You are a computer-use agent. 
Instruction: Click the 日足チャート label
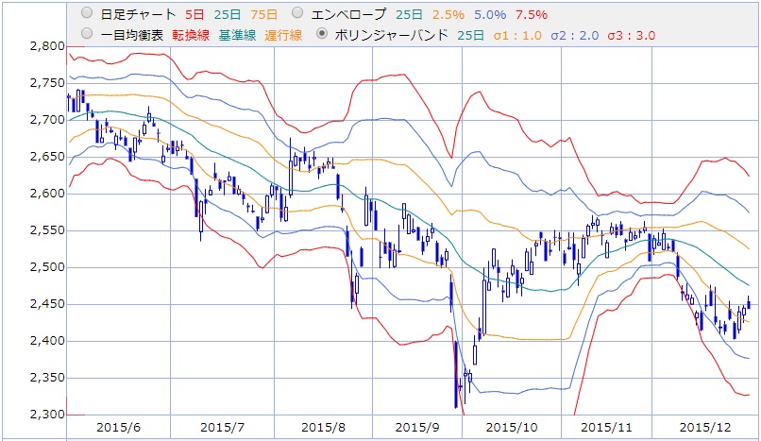pyautogui.click(x=138, y=14)
